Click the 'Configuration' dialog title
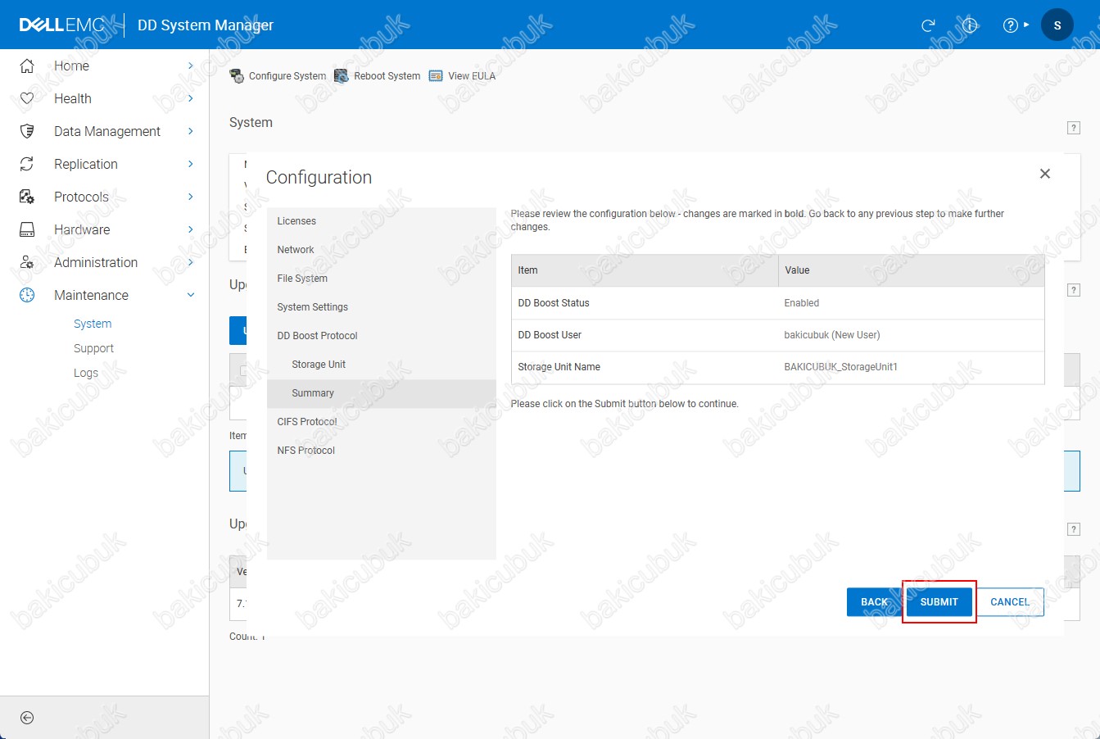 coord(319,178)
